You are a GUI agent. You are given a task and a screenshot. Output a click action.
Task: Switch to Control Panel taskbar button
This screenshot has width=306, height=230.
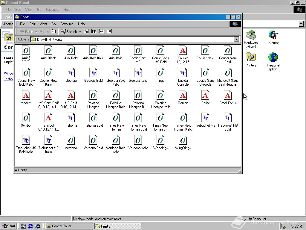(x=69, y=226)
